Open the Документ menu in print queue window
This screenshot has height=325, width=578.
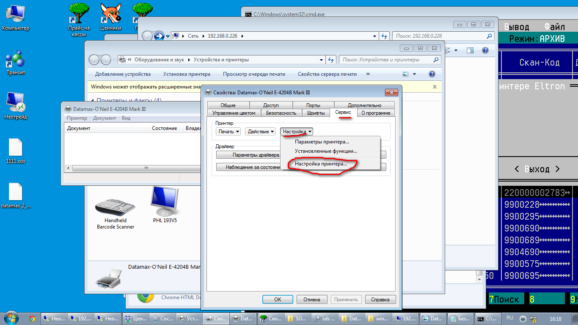click(105, 118)
